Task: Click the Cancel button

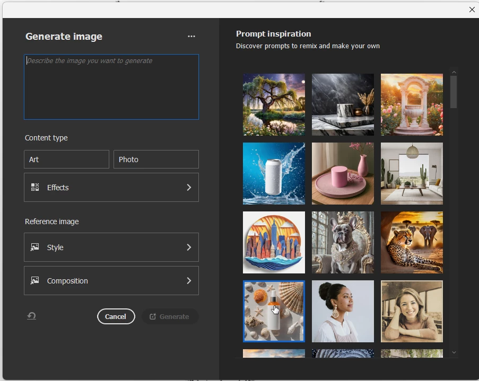Action: click(x=116, y=316)
